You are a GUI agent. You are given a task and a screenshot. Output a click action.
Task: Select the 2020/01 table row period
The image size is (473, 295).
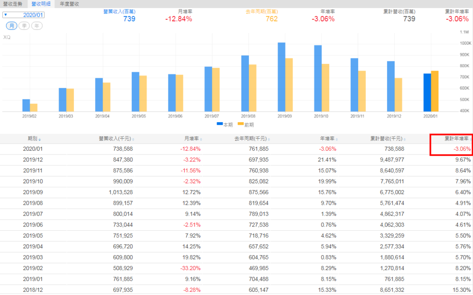pos(33,149)
